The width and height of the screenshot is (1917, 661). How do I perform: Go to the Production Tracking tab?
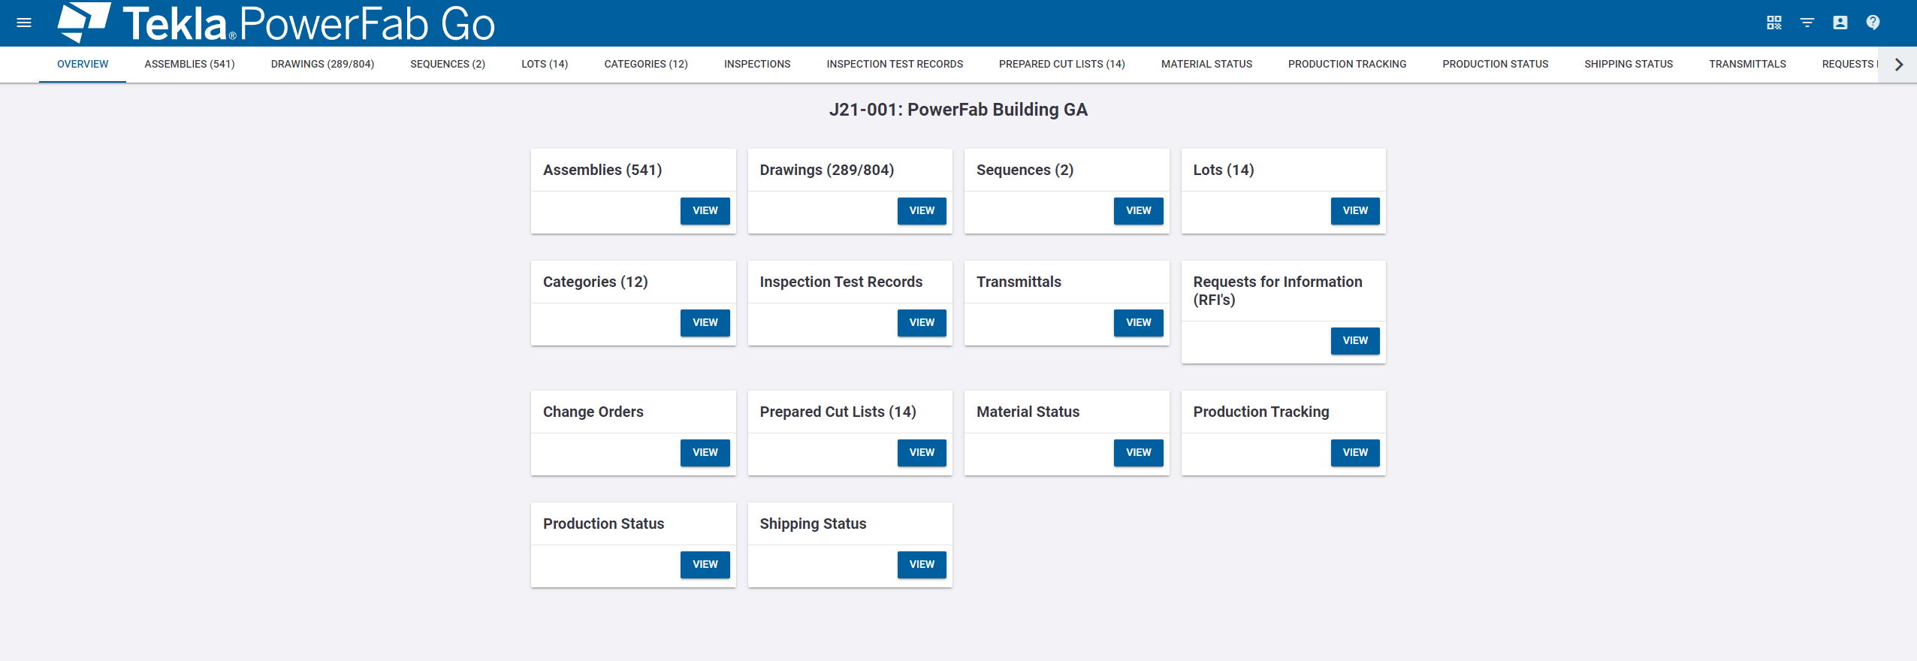pos(1347,65)
